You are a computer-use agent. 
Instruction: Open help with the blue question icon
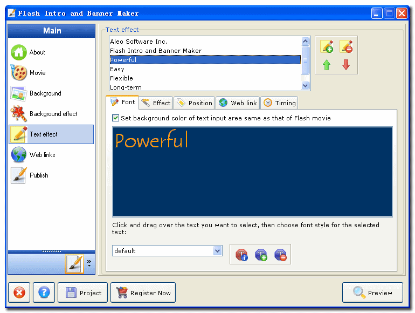44,293
